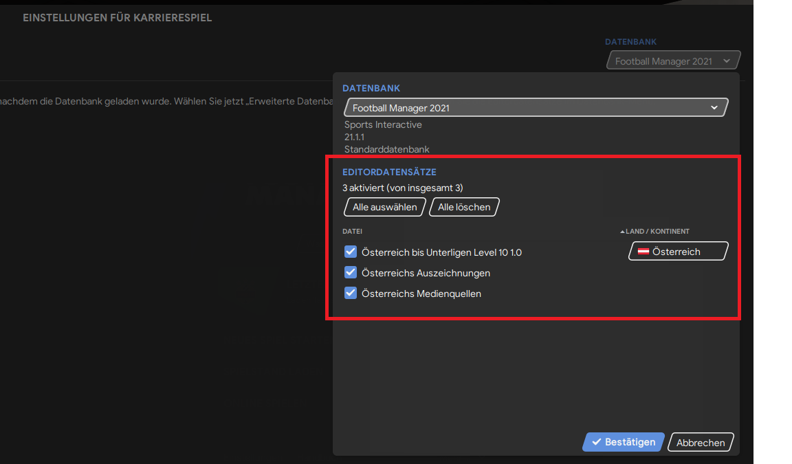Disable the Österreichs Medienquellen checkbox

pyautogui.click(x=351, y=294)
